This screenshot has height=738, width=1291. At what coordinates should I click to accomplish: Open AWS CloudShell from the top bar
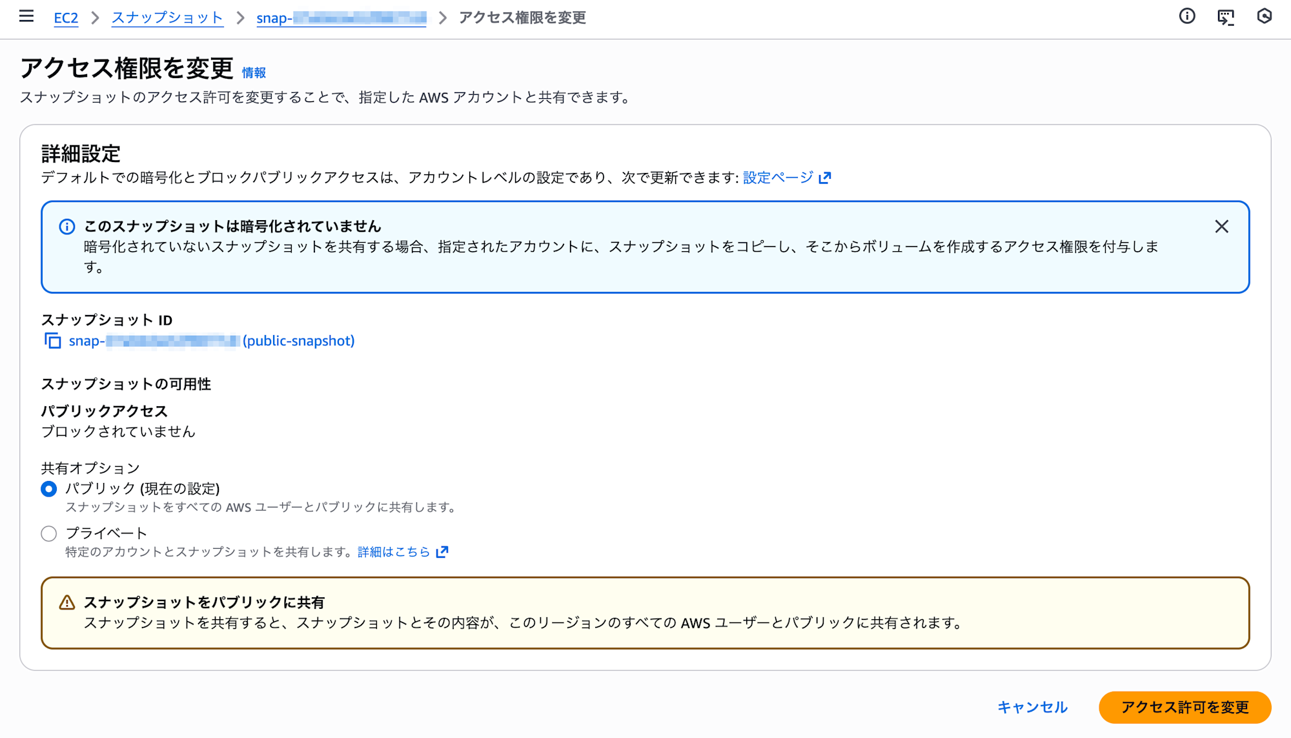click(x=1225, y=16)
